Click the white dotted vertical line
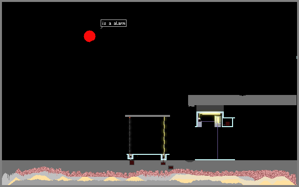The image size is (299, 187). pyautogui.click(x=129, y=136)
